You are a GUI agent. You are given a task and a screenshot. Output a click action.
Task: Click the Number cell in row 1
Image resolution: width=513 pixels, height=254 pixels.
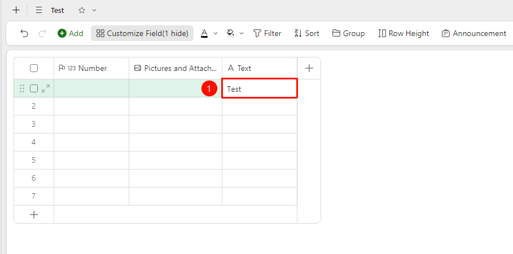(x=91, y=88)
